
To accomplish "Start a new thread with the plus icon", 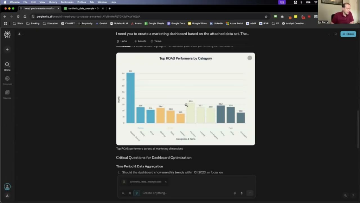I will [x=7, y=49].
